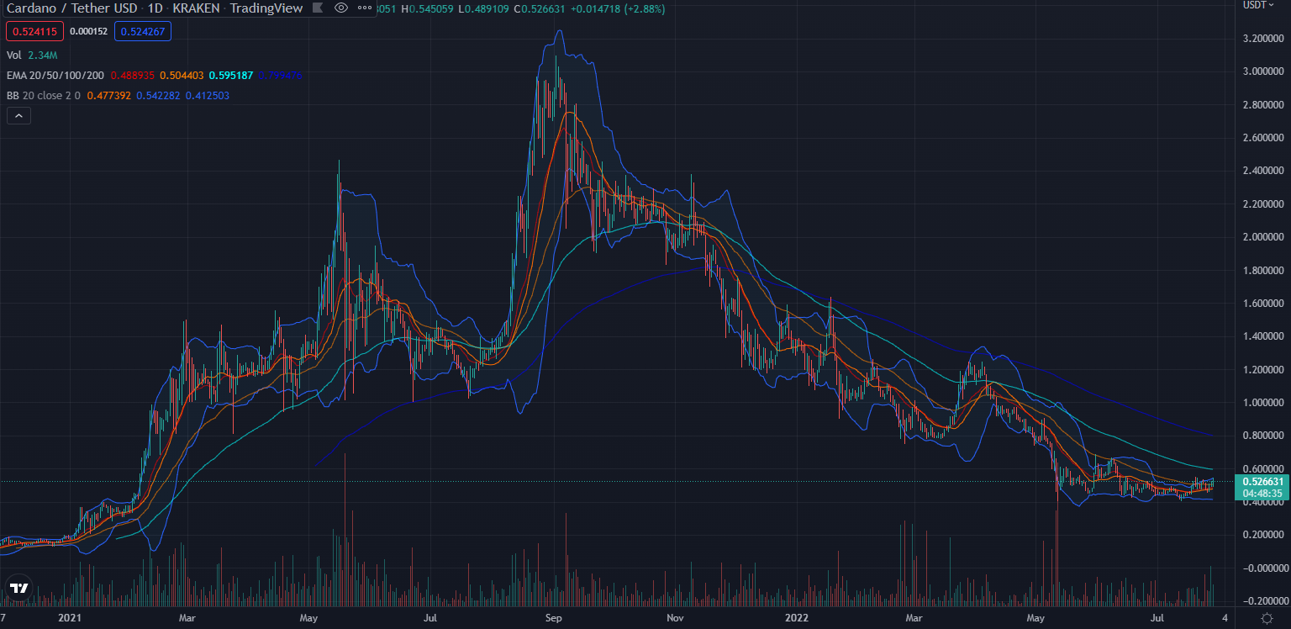Click the 2022 label on the time axis

point(796,618)
